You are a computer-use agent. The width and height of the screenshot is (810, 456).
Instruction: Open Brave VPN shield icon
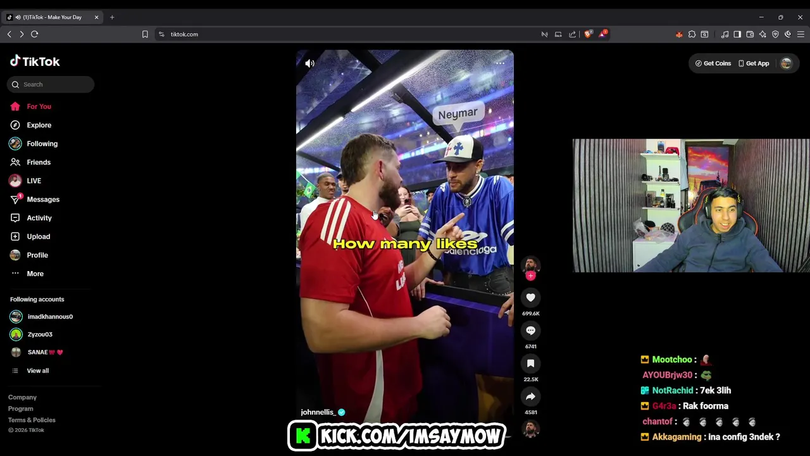775,34
